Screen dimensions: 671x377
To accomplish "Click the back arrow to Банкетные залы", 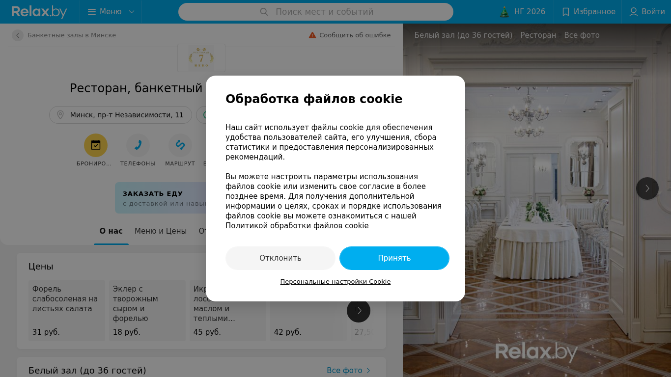I will tap(18, 35).
